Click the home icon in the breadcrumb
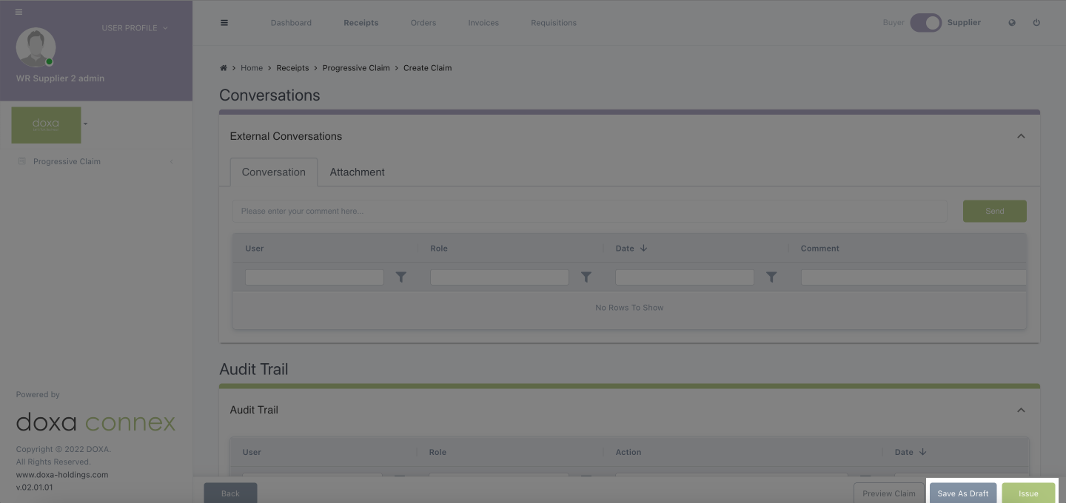 (224, 68)
